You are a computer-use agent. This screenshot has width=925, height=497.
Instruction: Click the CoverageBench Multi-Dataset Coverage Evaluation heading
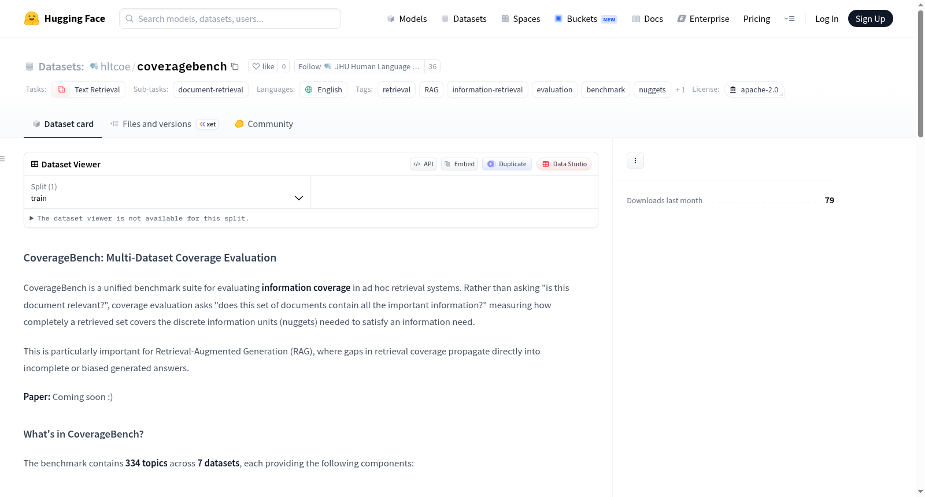[x=150, y=258]
